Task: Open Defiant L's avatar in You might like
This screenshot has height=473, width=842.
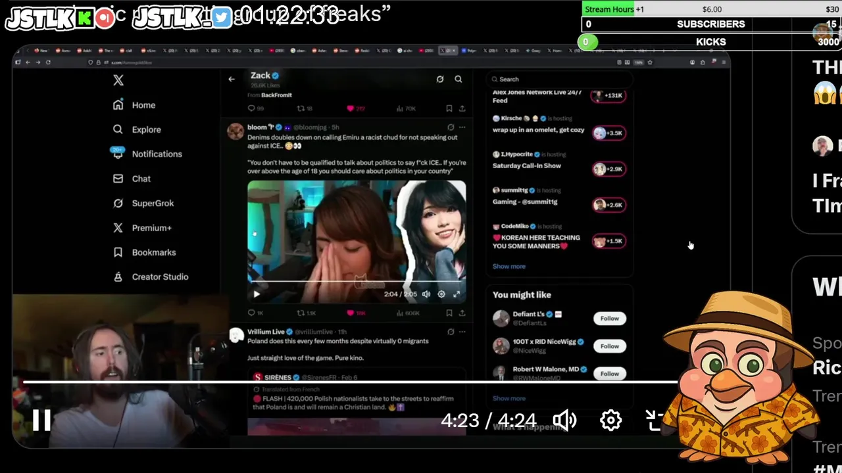Action: click(501, 319)
